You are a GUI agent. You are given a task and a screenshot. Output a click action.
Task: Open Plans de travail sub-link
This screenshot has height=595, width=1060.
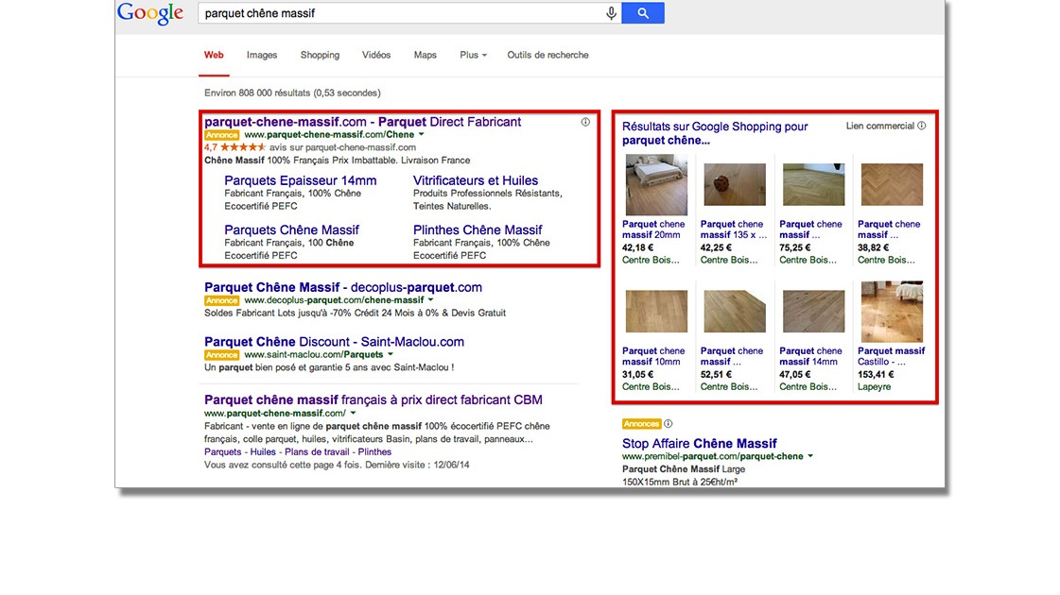317,451
